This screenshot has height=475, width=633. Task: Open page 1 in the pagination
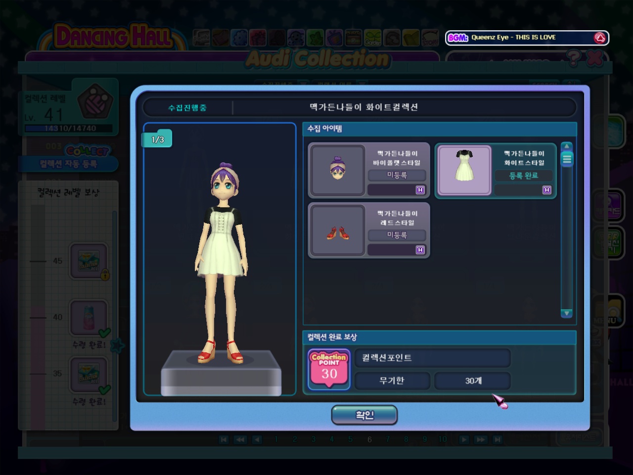point(276,439)
